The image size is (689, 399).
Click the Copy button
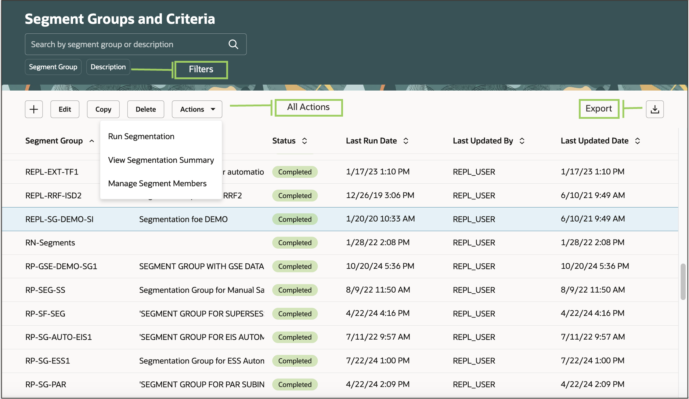tap(103, 109)
